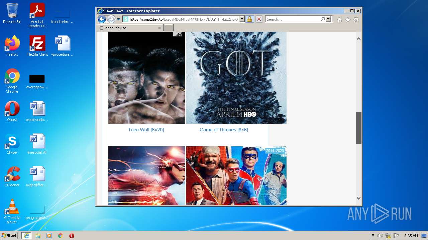Open the recent pages dropdown arrow
This screenshot has height=240, width=428.
pyautogui.click(x=118, y=19)
